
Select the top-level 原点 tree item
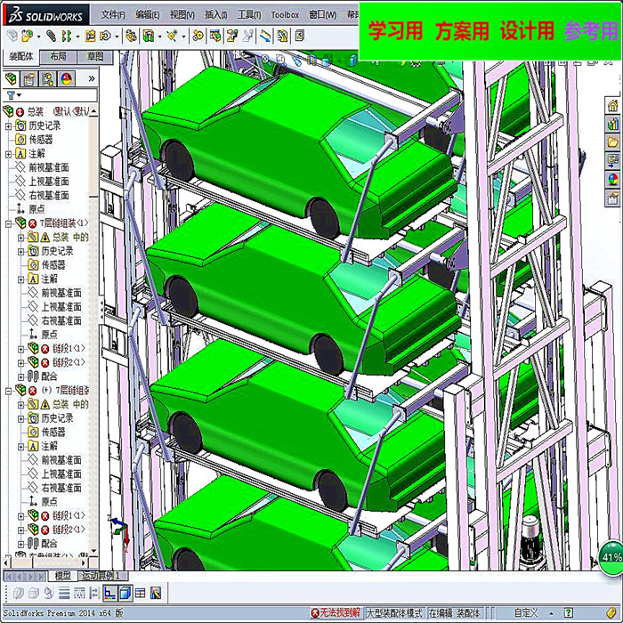coord(36,209)
